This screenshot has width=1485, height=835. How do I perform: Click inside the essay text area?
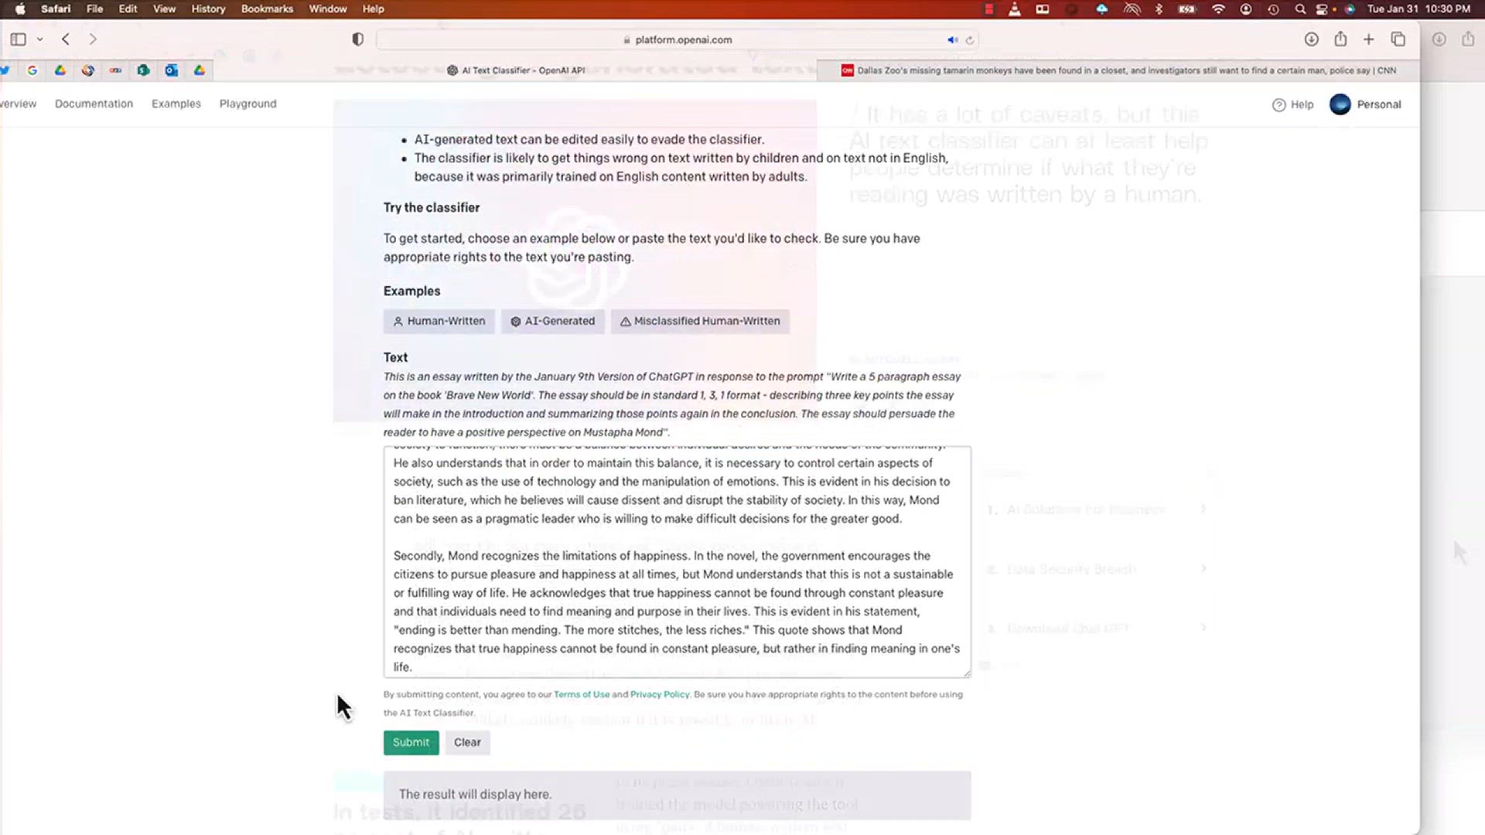(x=677, y=562)
